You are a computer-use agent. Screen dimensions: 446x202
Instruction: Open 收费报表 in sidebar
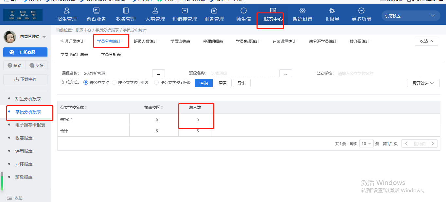click(x=24, y=138)
